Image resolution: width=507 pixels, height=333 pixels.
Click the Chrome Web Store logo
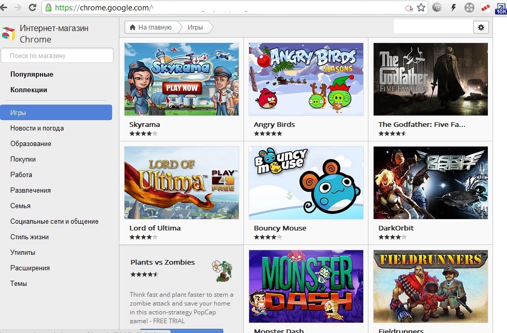pos(8,33)
